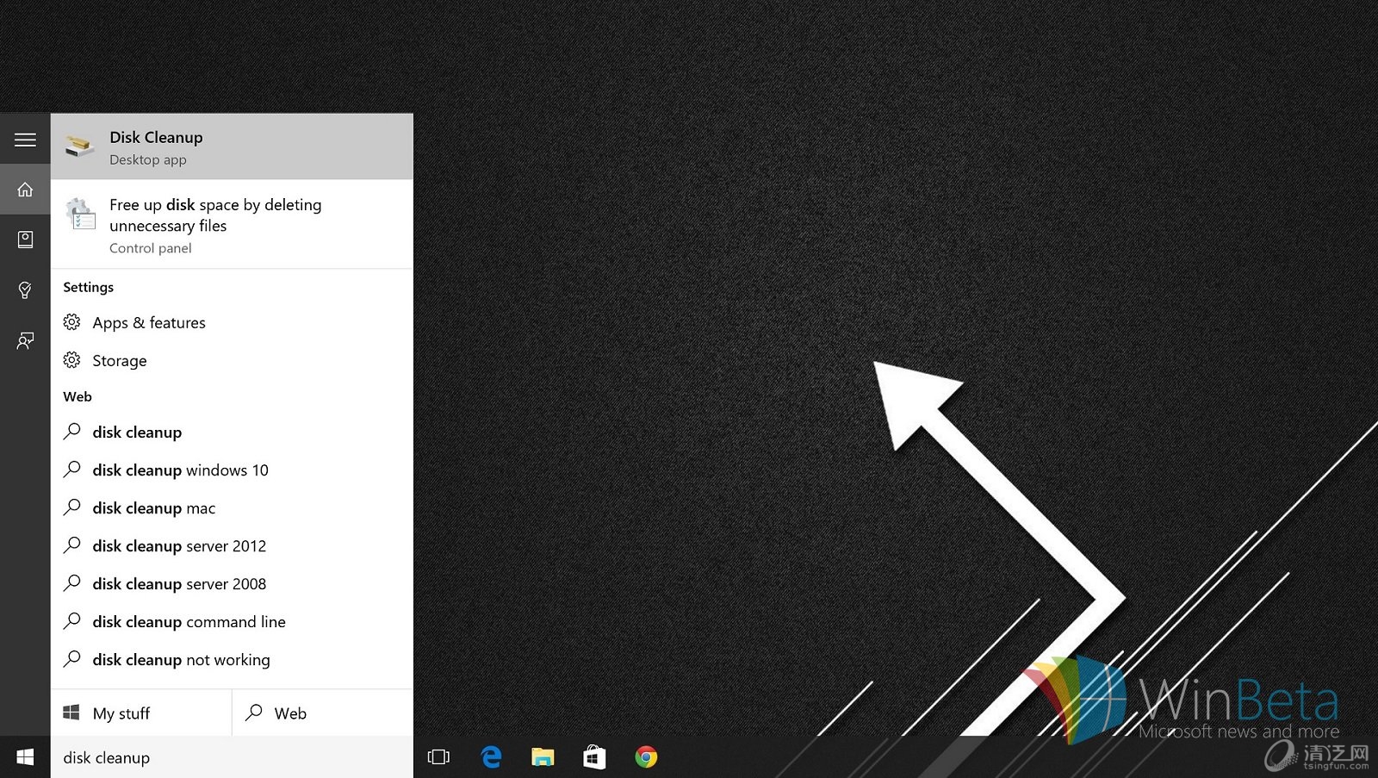Open File Explorer from taskbar
1378x778 pixels.
[x=543, y=756]
